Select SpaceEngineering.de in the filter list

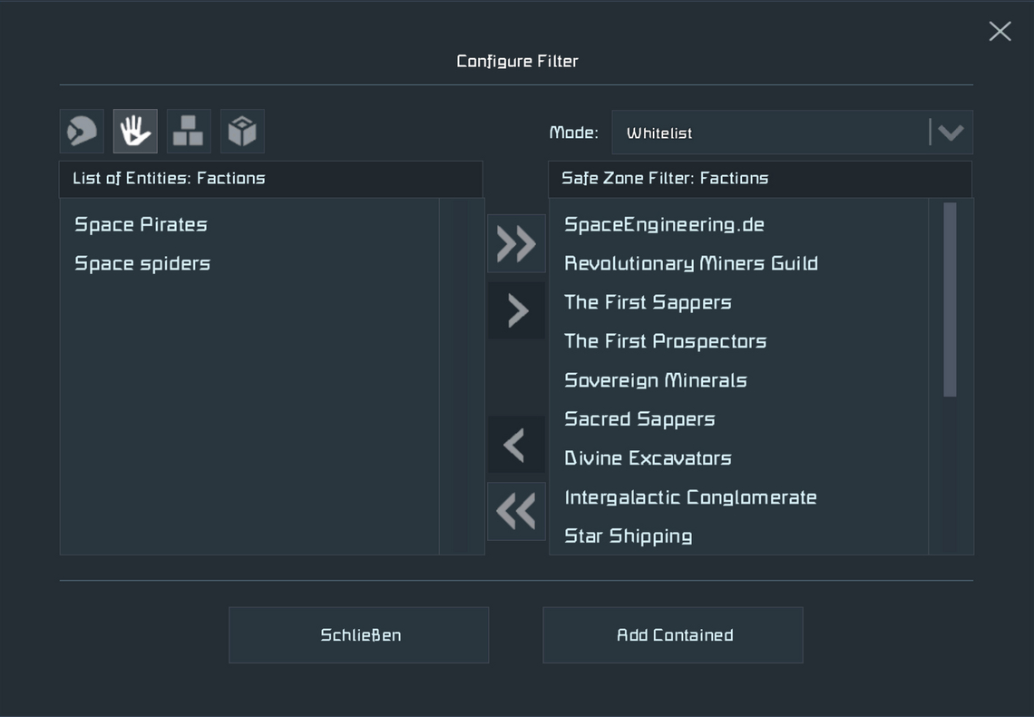click(664, 224)
